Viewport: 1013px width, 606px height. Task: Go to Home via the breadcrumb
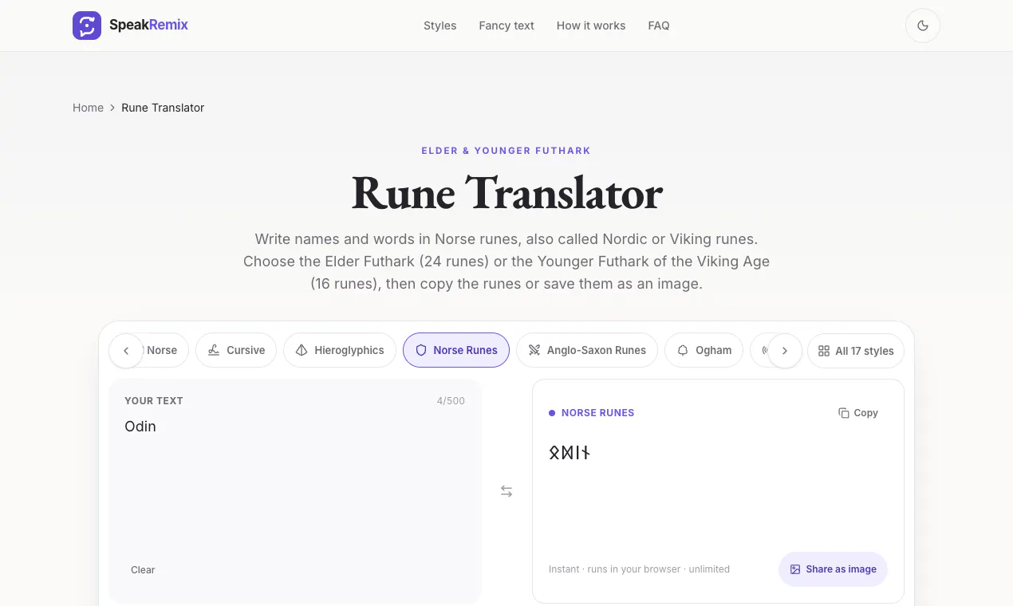(88, 108)
